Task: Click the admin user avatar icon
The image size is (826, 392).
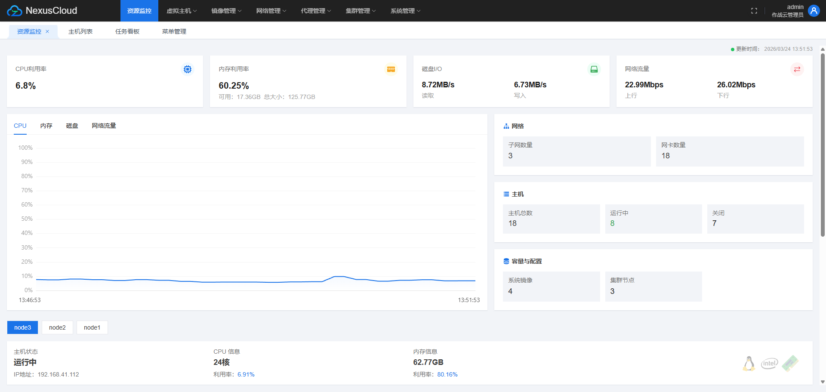Action: (x=813, y=11)
